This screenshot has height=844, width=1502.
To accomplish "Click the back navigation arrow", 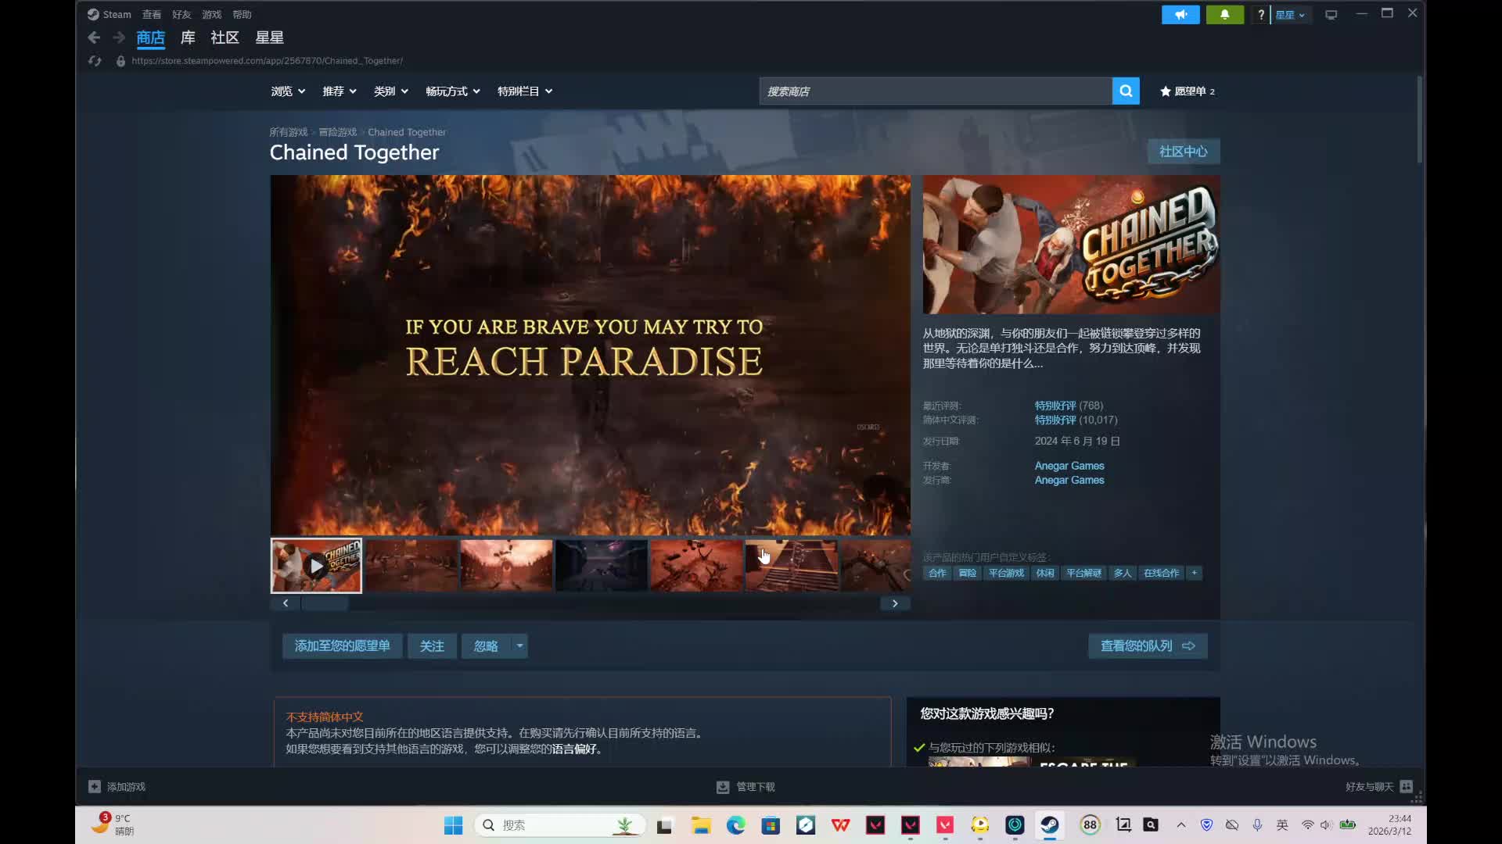I will point(94,38).
